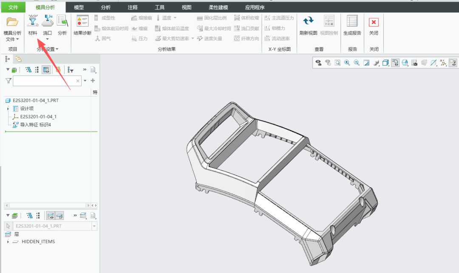Switch to the 柔性建模 ribbon tab
Viewport: 459px width, 273px height.
click(x=218, y=7)
